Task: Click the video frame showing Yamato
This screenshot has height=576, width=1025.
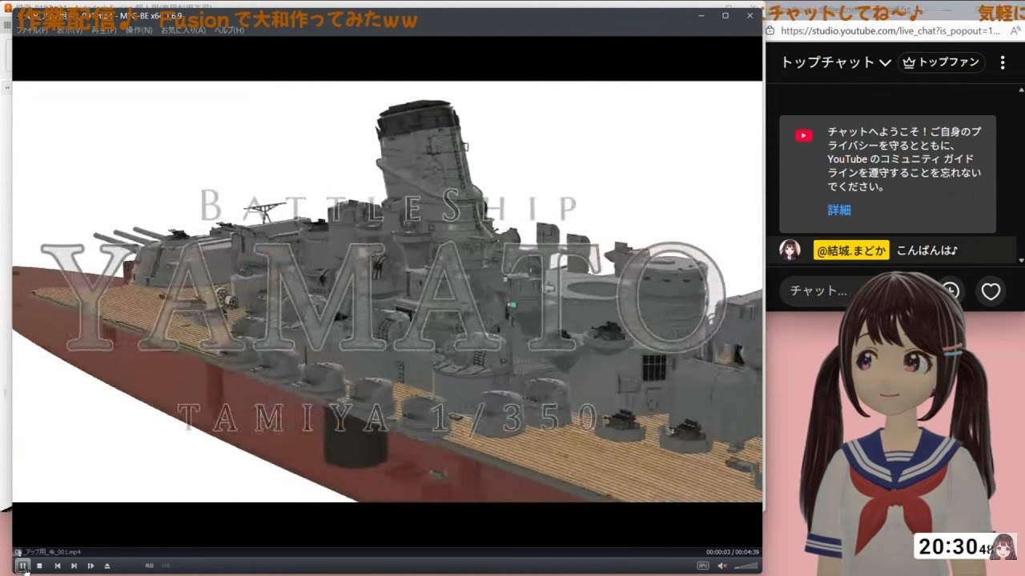Action: point(388,291)
